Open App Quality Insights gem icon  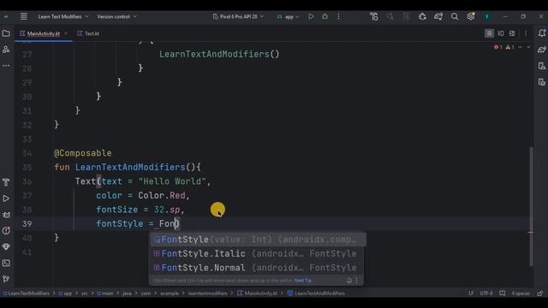click(6, 246)
